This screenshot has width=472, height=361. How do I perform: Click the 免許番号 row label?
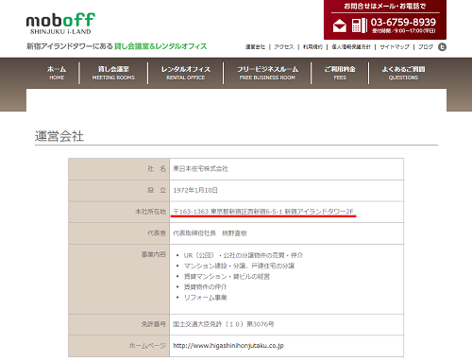154,324
